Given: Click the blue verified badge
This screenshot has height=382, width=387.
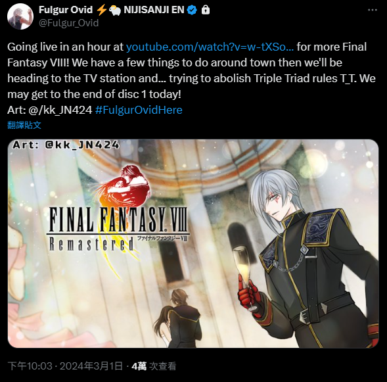Looking at the screenshot, I should 192,10.
